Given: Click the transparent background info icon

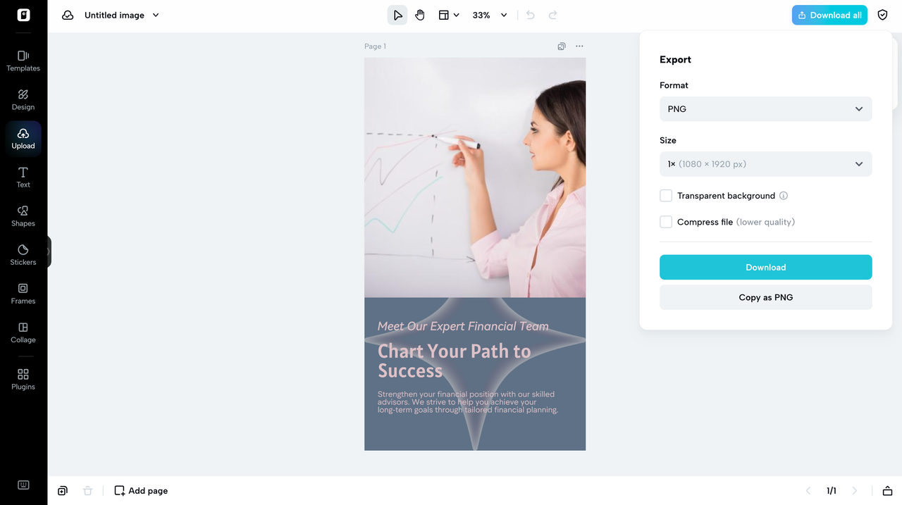Looking at the screenshot, I should pos(784,196).
